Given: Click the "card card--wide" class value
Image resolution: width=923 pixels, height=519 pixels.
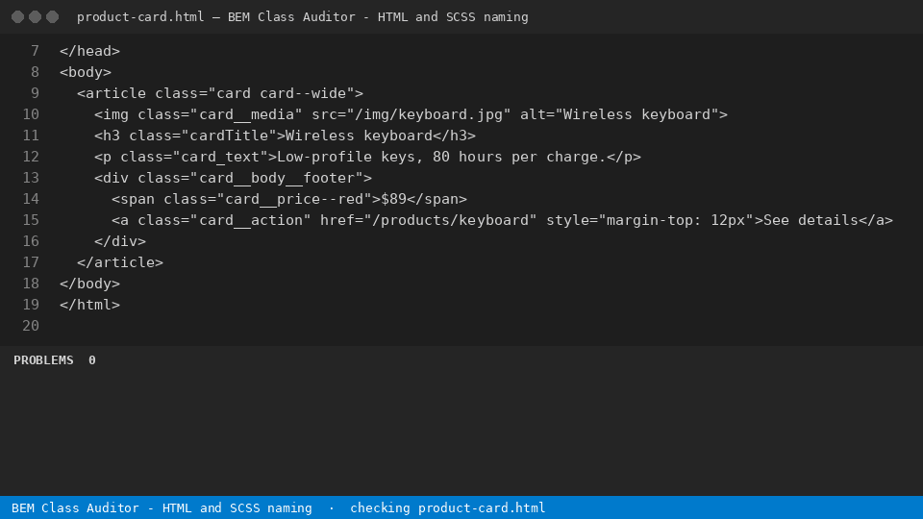Looking at the screenshot, I should [282, 93].
